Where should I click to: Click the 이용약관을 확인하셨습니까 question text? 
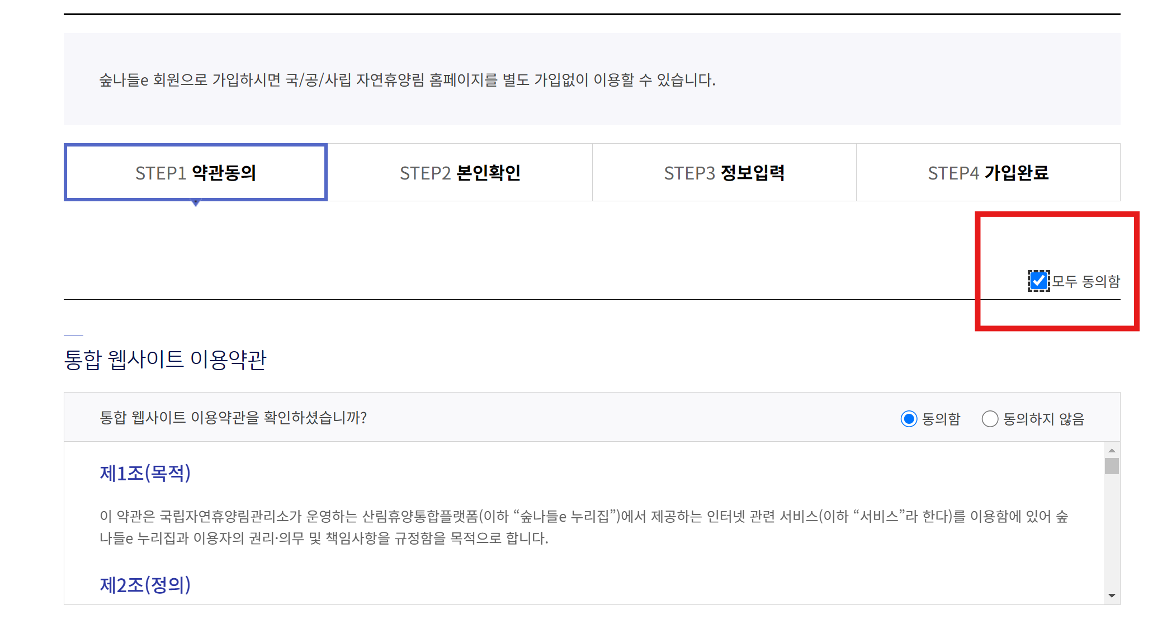click(233, 418)
